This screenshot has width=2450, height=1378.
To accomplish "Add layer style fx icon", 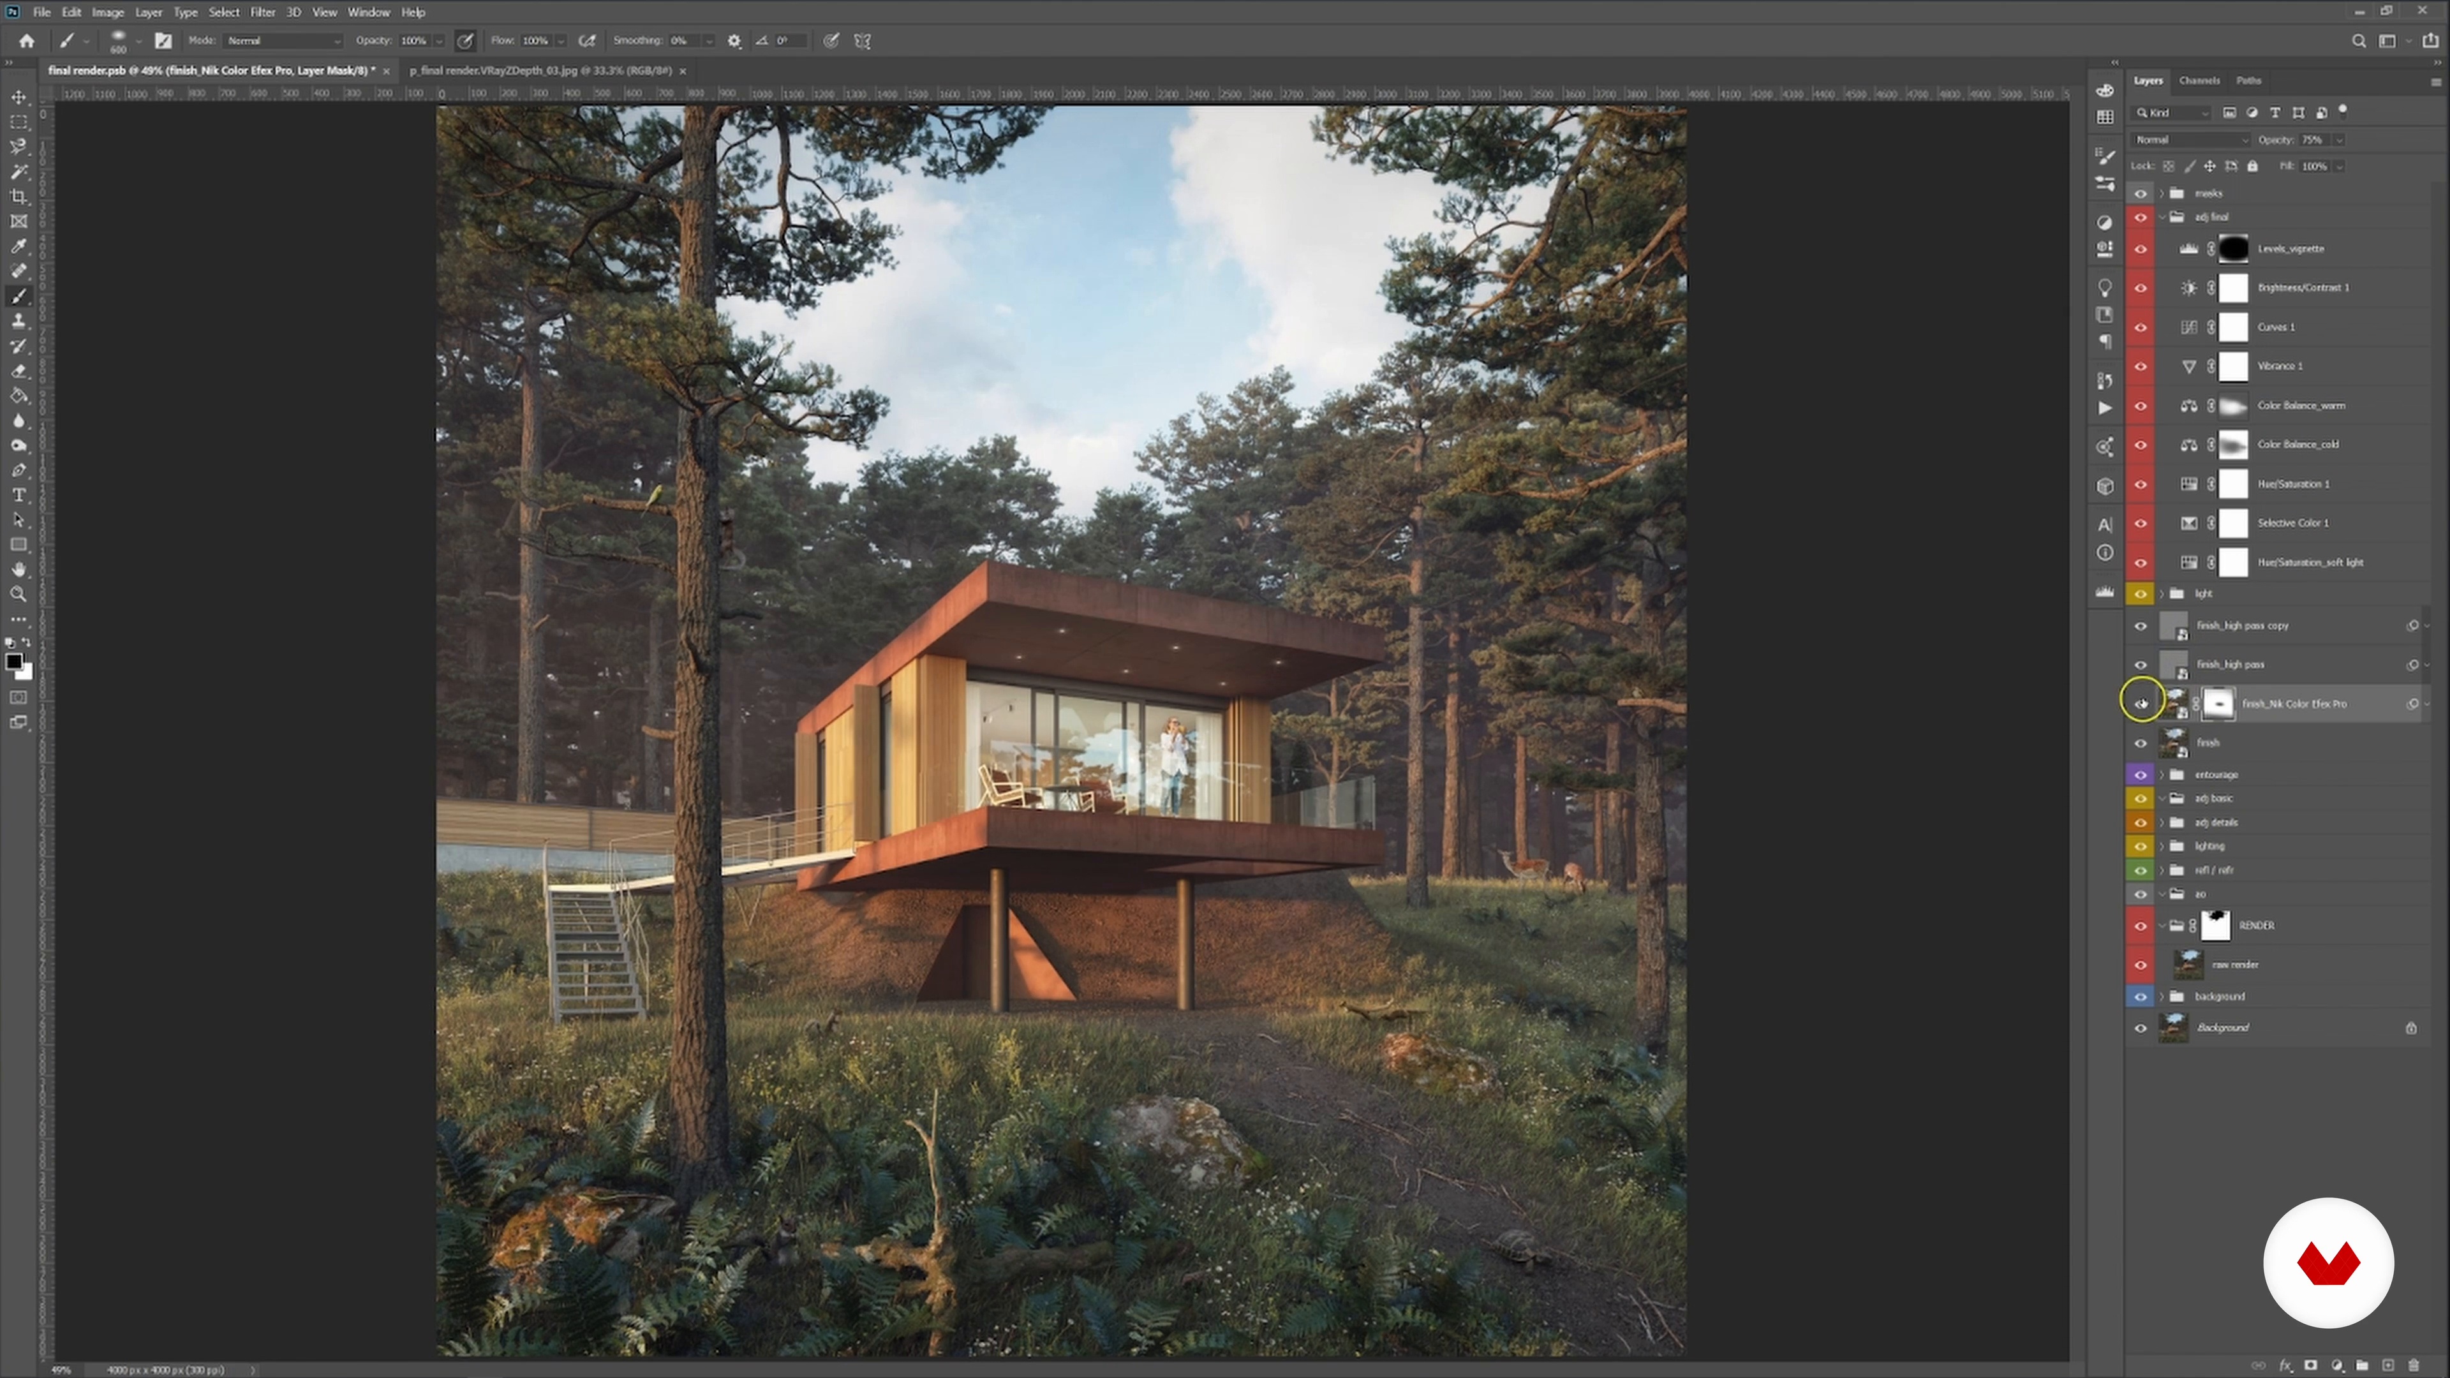I will [2285, 1366].
